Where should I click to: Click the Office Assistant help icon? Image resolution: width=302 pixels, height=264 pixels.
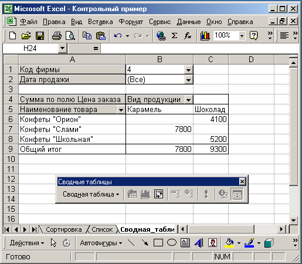[254, 36]
